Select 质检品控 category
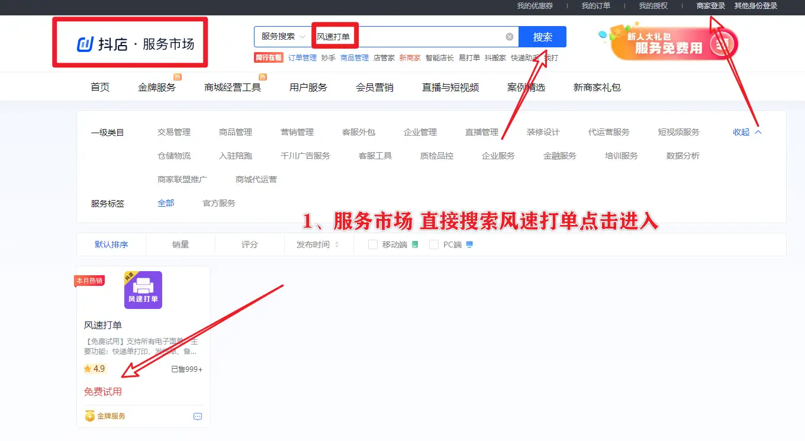The width and height of the screenshot is (805, 441). coord(437,156)
